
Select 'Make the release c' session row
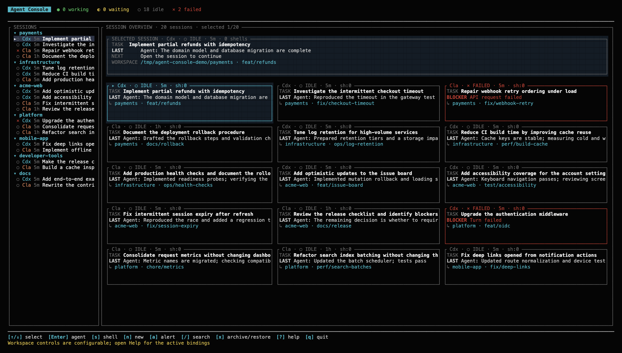click(54, 162)
